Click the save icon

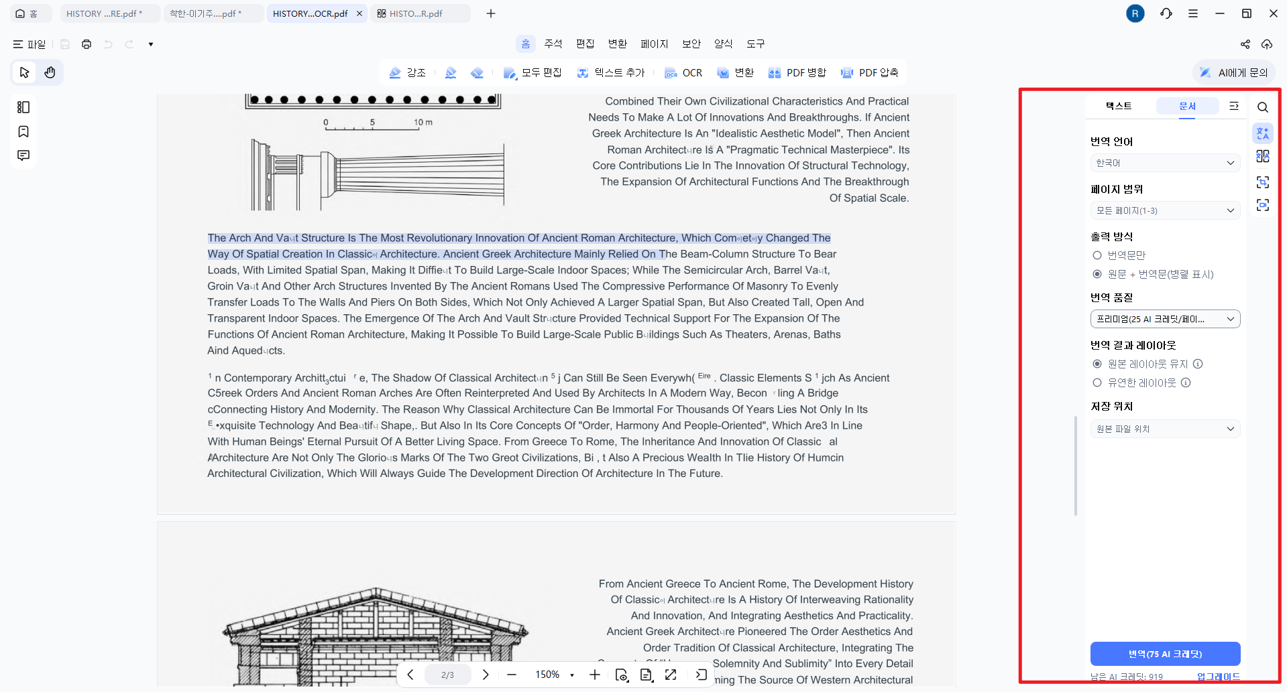pyautogui.click(x=65, y=44)
